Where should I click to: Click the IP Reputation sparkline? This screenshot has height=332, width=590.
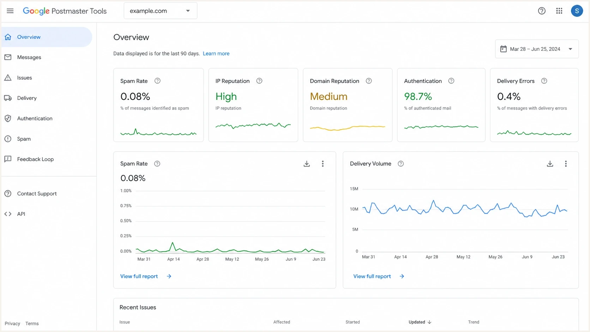point(253,125)
